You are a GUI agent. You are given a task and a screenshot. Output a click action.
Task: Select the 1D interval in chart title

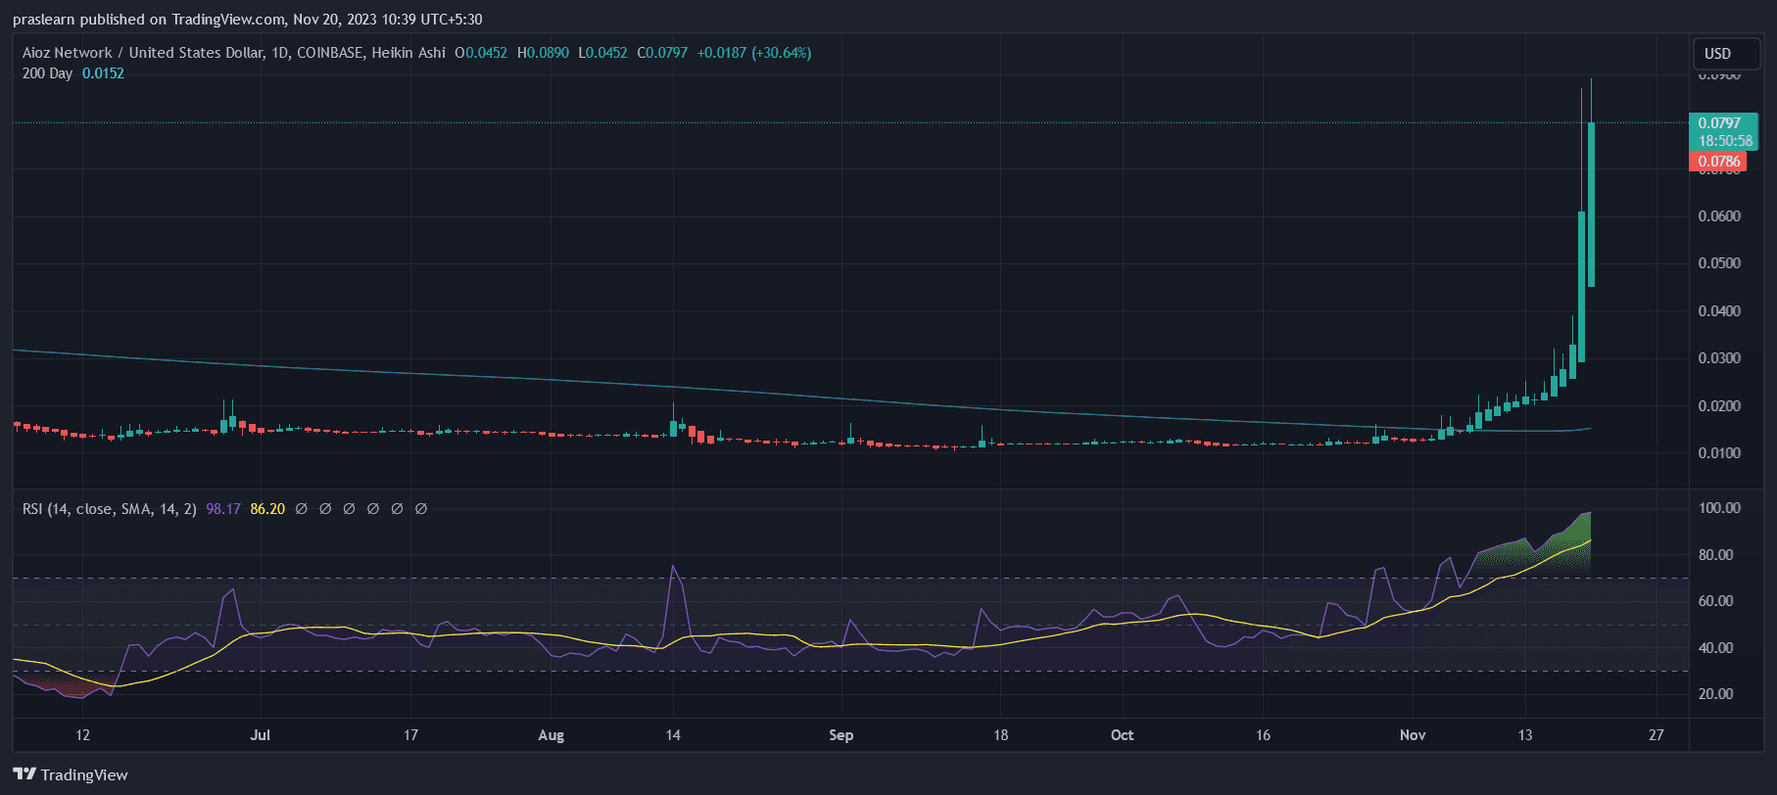(x=280, y=53)
